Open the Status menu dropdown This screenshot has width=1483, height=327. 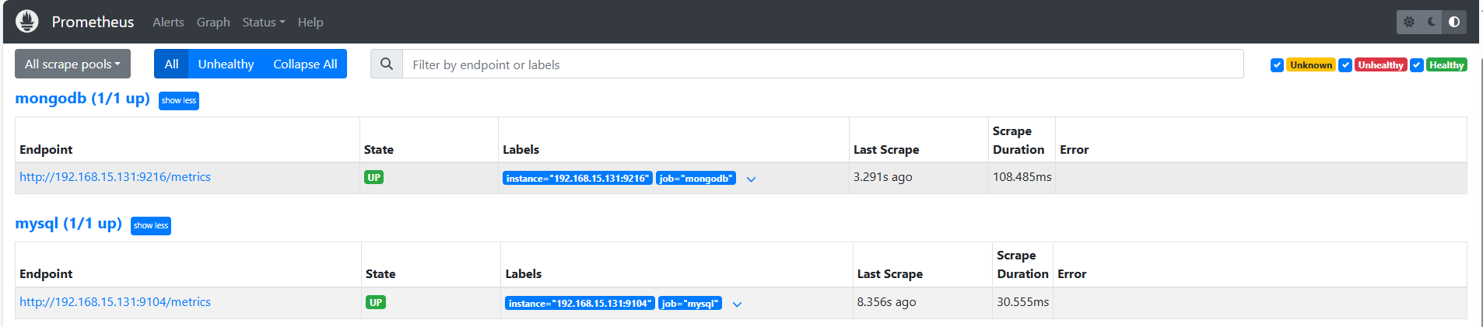263,22
